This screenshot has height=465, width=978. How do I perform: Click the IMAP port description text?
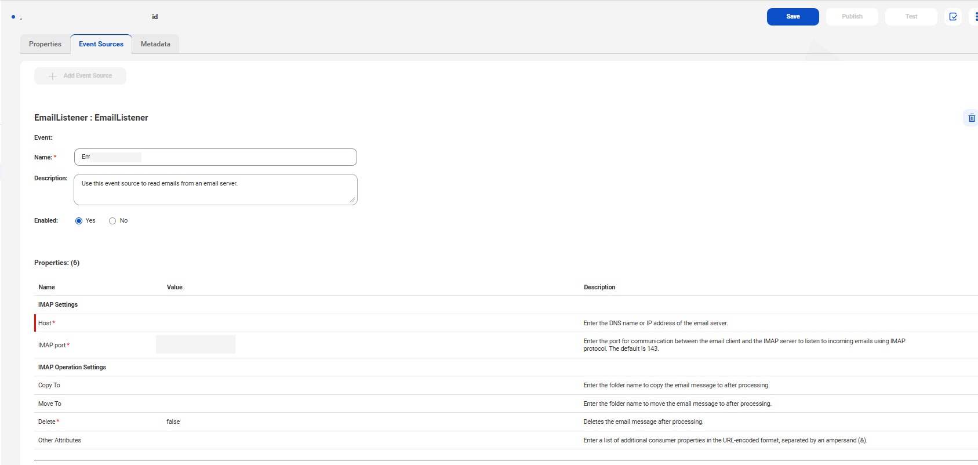744,345
